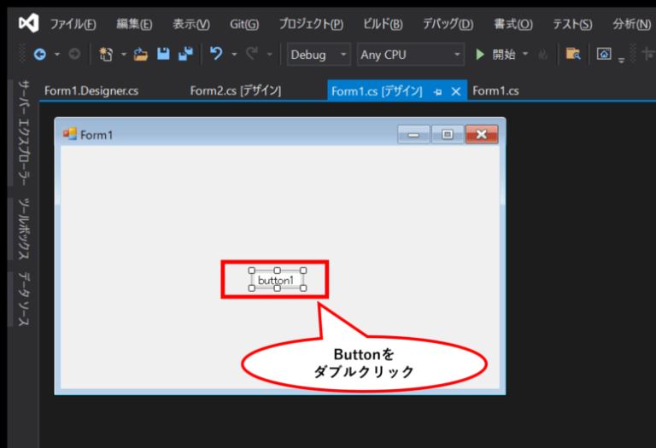Open the 書式(O) menu
Viewport: 656px width, 448px height.
(x=513, y=24)
